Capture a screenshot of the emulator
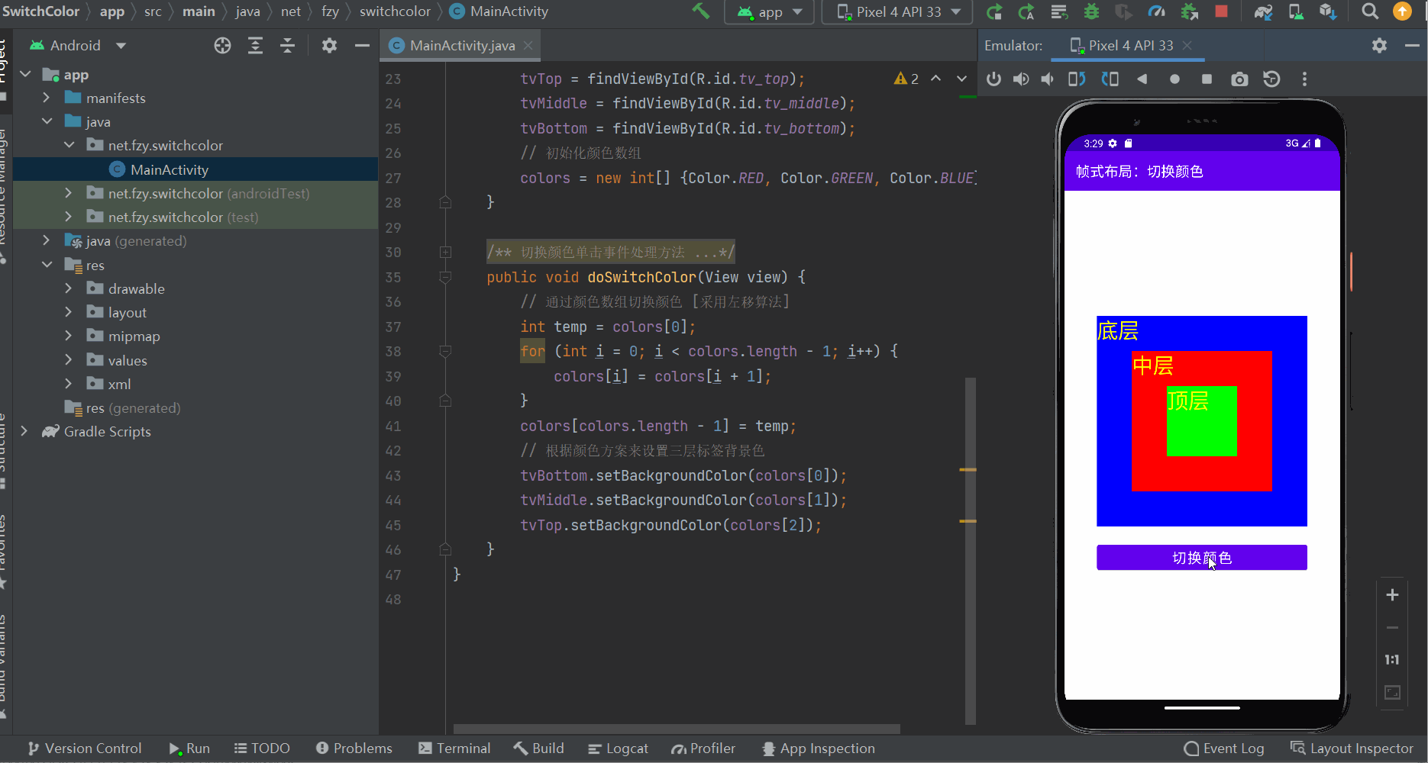The width and height of the screenshot is (1428, 763). [1239, 79]
